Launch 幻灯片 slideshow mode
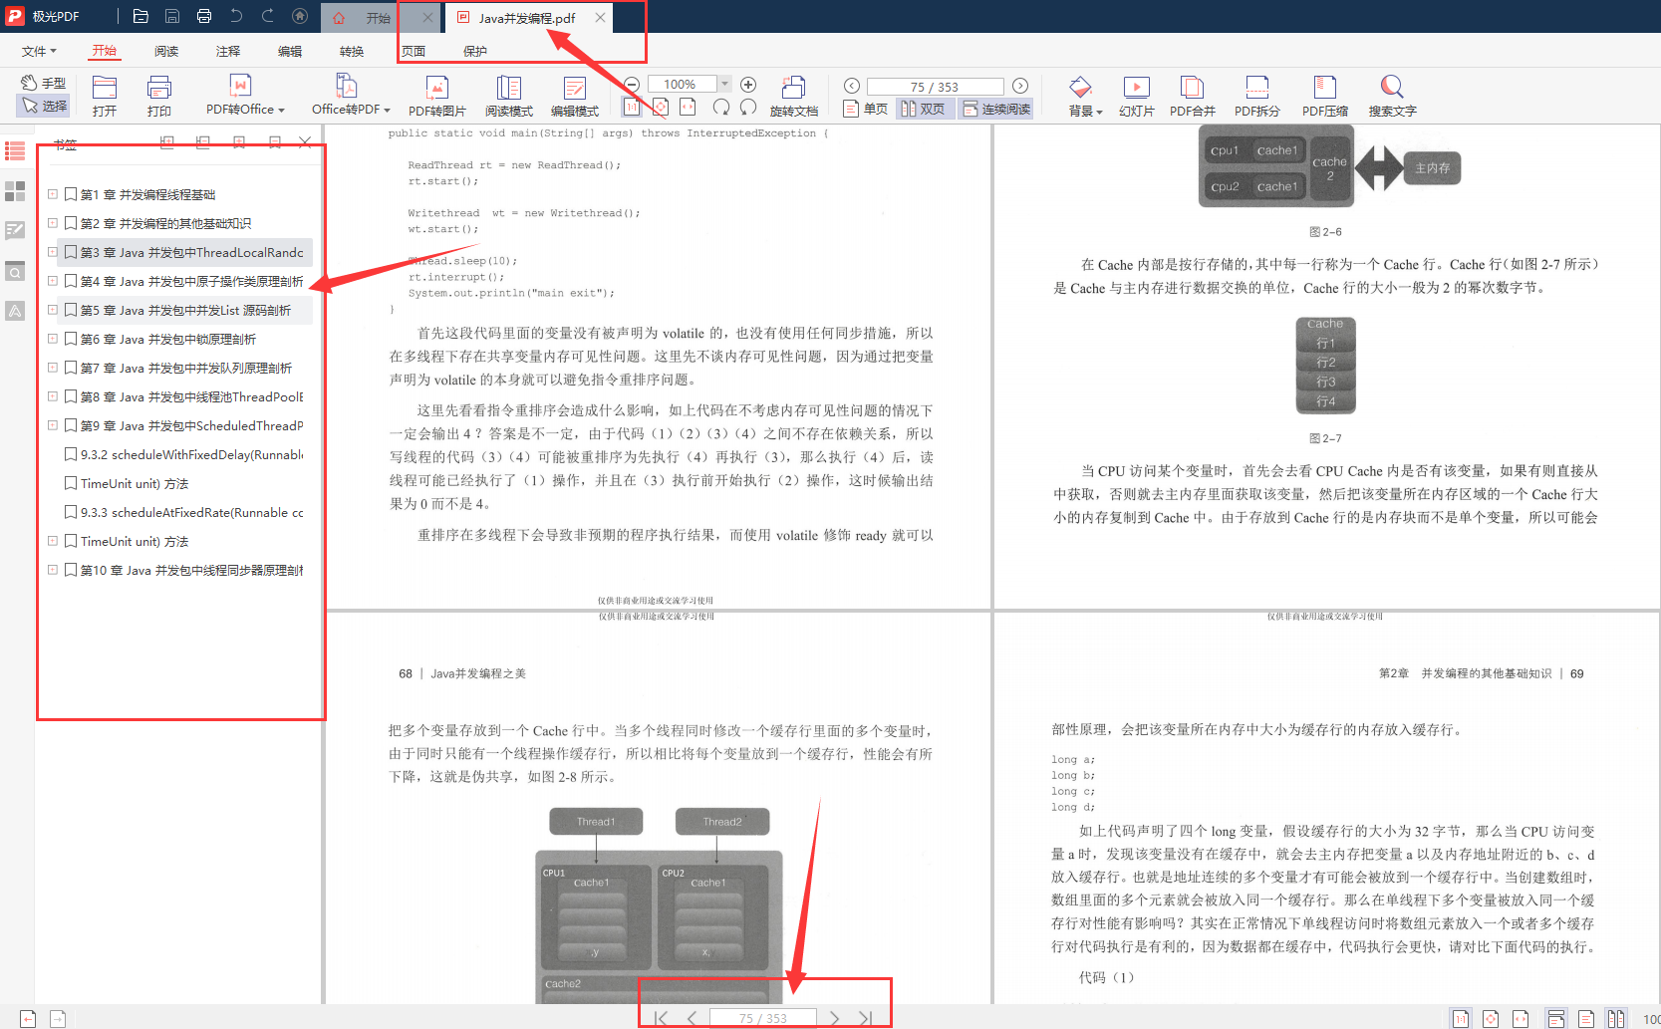Screen dimensions: 1661x1029 (1136, 95)
